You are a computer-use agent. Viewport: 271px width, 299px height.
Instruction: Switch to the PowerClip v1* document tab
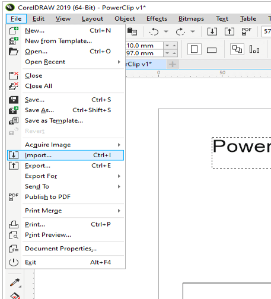click(x=146, y=64)
